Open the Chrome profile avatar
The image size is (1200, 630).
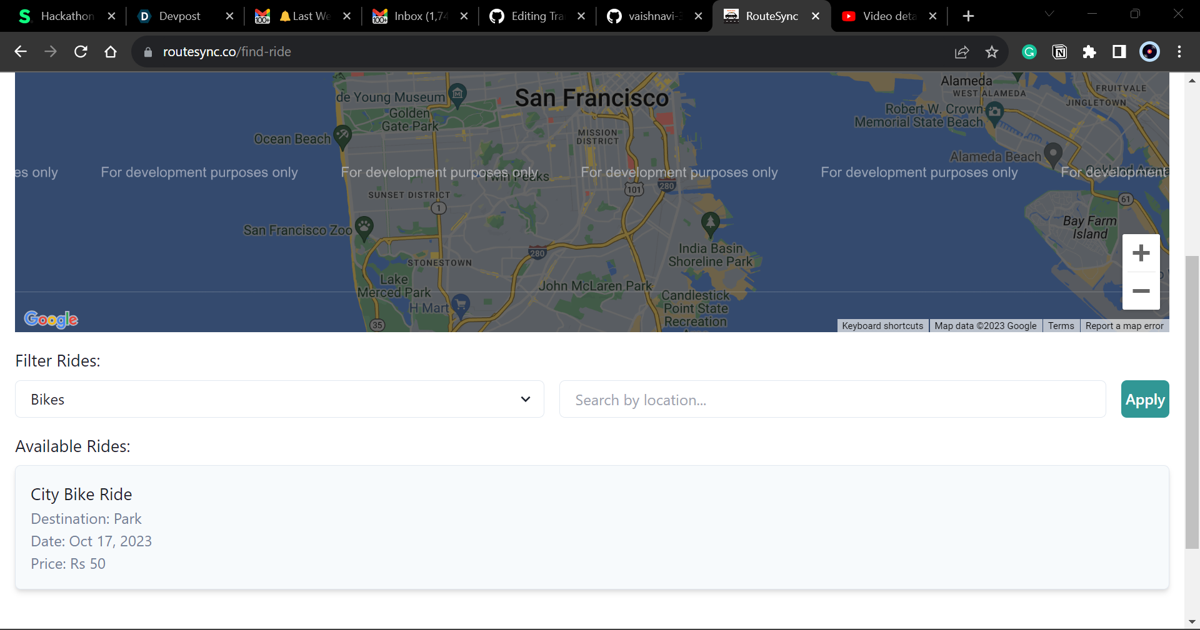[1149, 52]
